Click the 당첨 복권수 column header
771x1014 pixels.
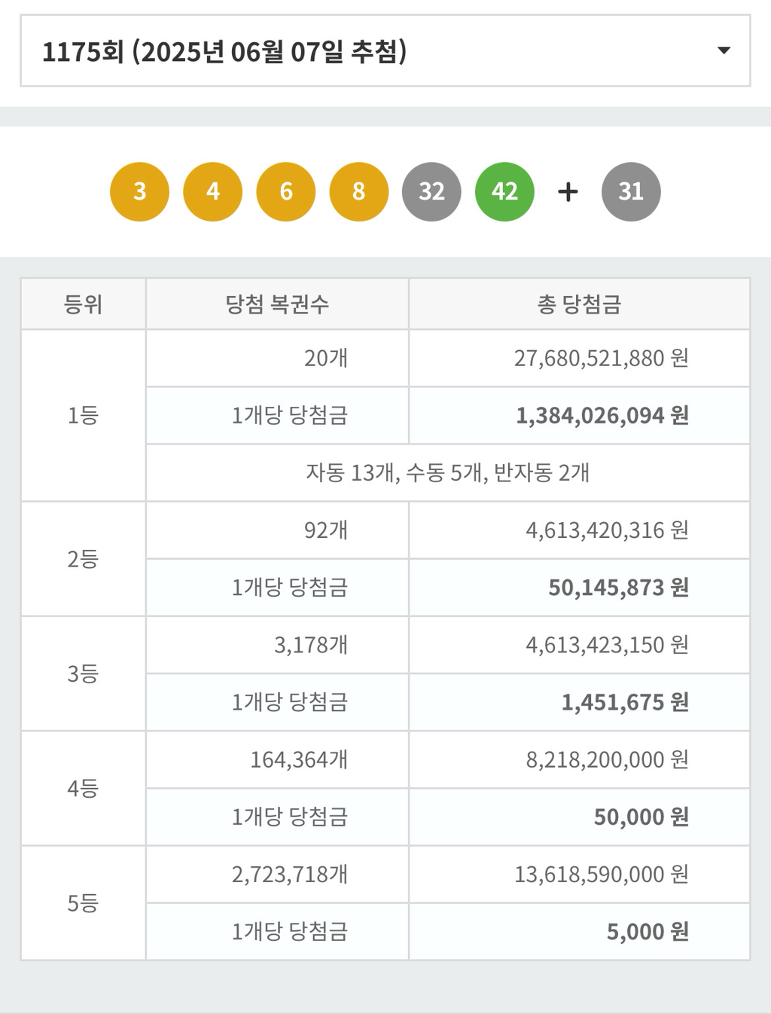tap(277, 304)
